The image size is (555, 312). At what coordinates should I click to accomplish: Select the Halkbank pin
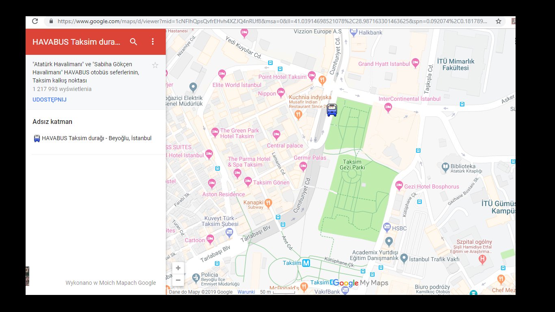353,32
